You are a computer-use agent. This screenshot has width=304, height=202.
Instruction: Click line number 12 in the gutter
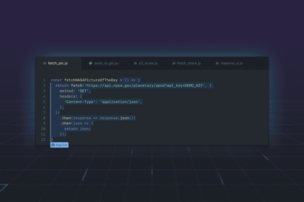tap(43, 139)
